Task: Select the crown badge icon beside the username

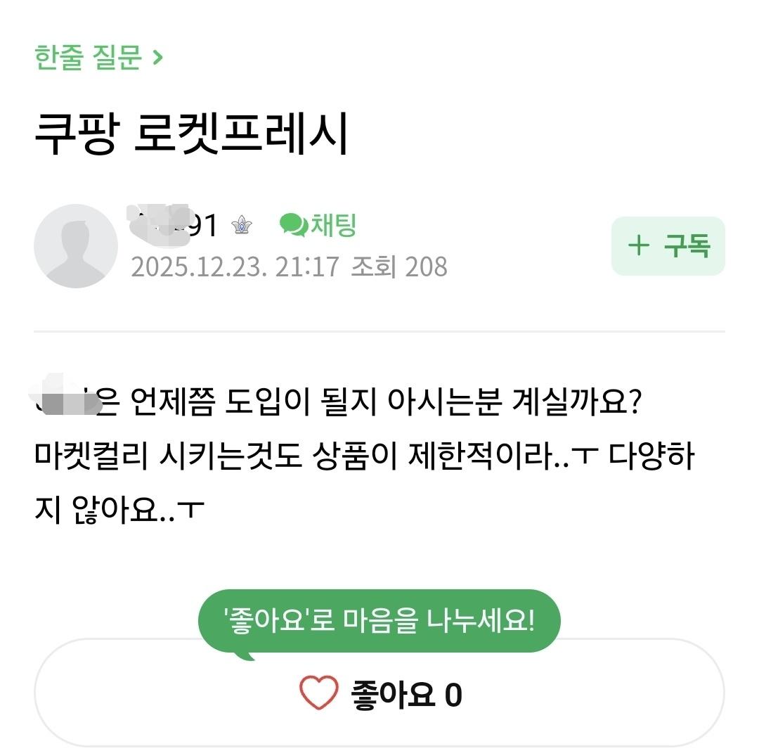Action: (242, 225)
